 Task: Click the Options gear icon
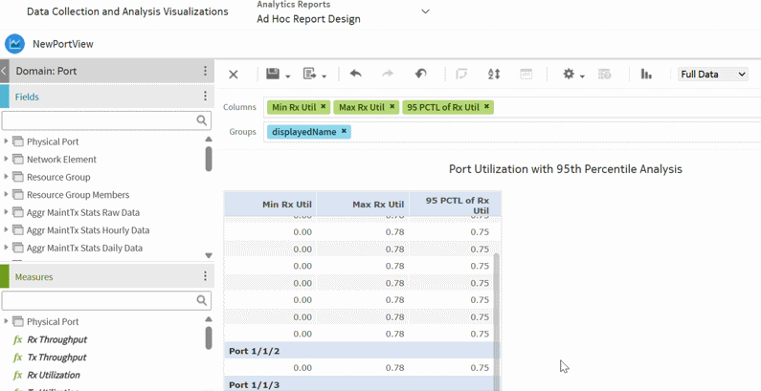[x=569, y=75]
